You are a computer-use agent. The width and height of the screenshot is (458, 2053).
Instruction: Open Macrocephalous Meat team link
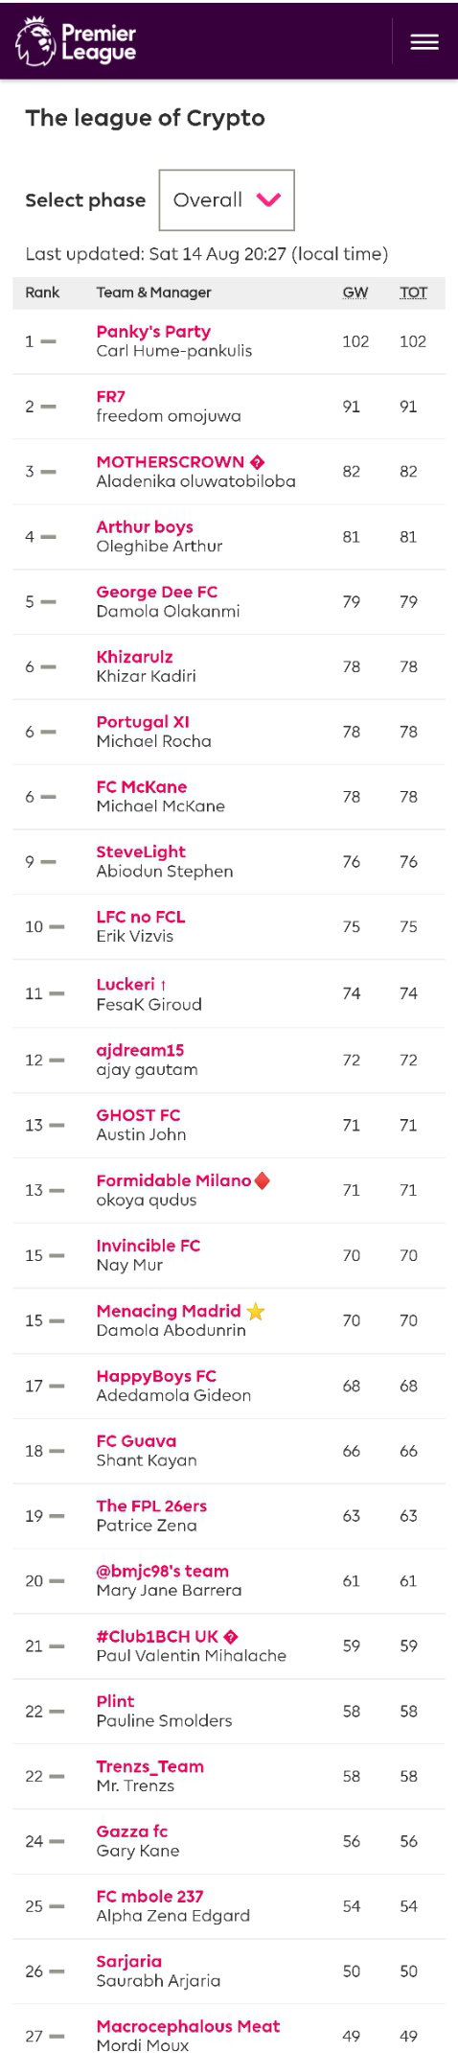188,2026
